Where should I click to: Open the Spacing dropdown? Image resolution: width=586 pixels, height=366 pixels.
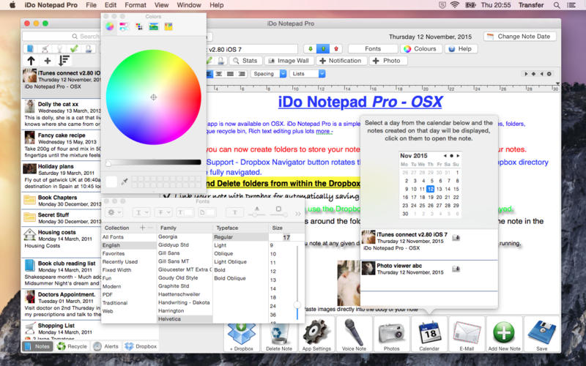268,74
